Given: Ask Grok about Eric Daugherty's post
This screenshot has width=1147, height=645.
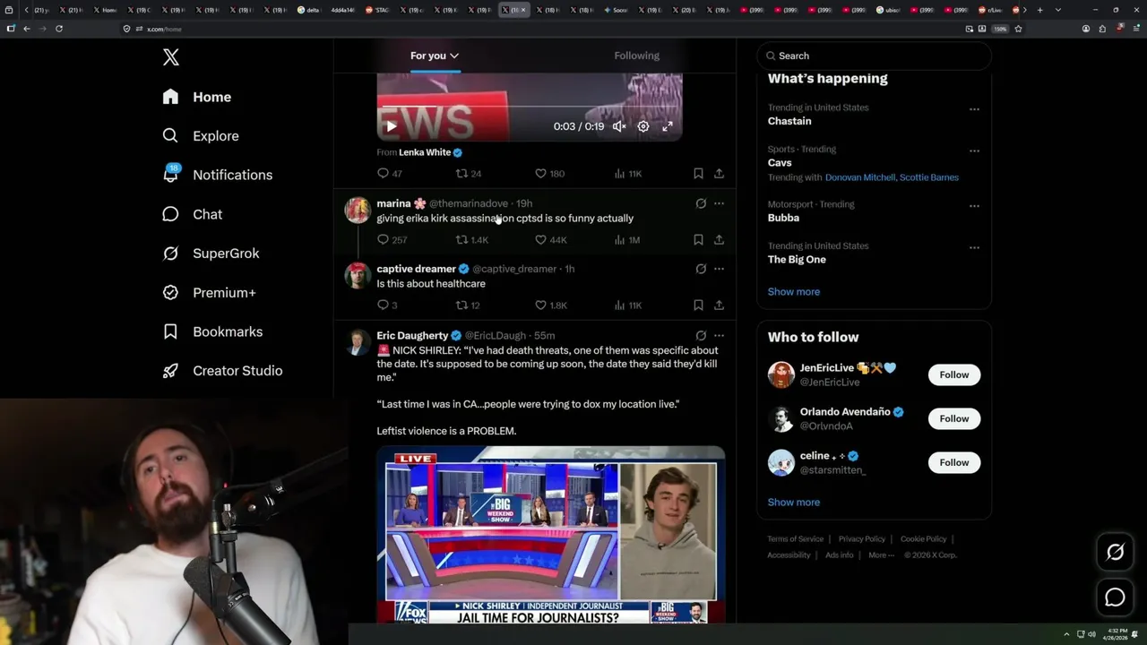Looking at the screenshot, I should 701,335.
